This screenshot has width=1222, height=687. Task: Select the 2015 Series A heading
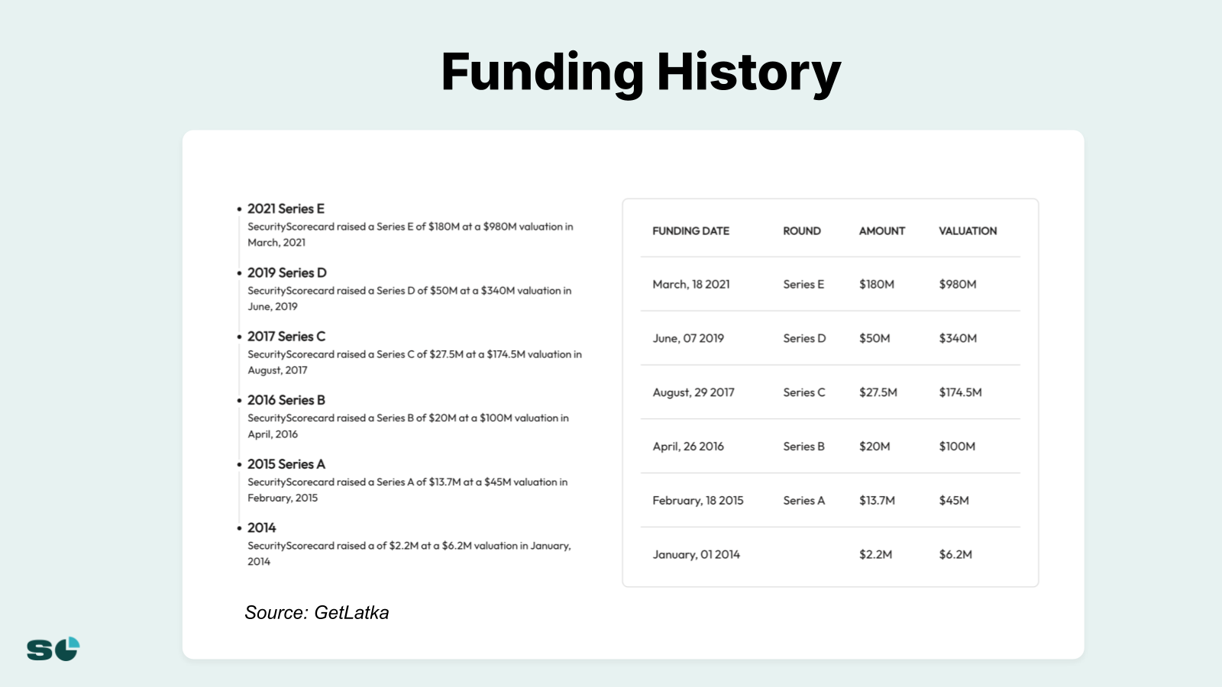point(286,464)
